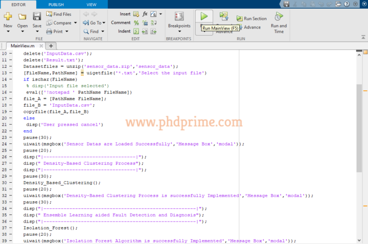This screenshot has height=244, width=368.
Task: Click the Run and Time icon
Action: [279, 17]
